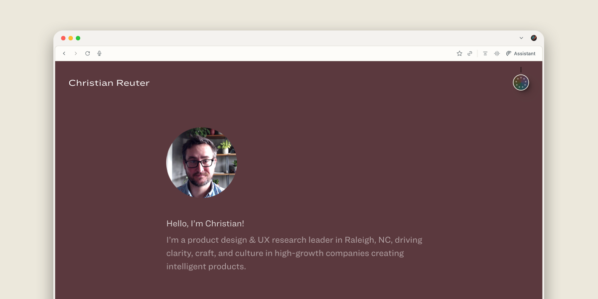598x299 pixels.
Task: Bookmark this page with the star icon
Action: coord(459,53)
